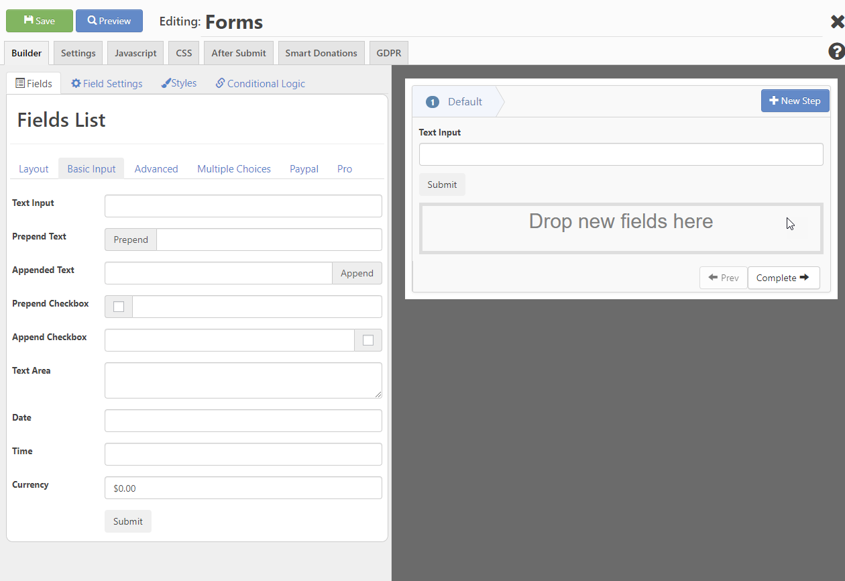Click the Prev button in form preview
The height and width of the screenshot is (581, 845).
click(x=724, y=278)
